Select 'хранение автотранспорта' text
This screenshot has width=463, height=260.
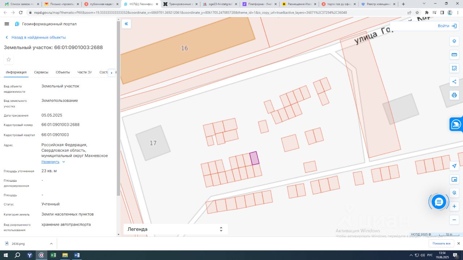[66, 224]
